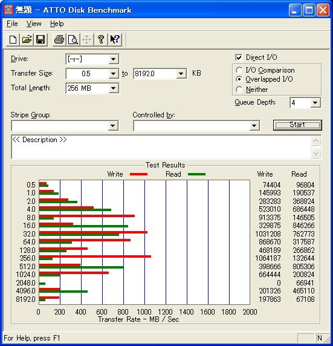Open the File menu

(x=12, y=24)
